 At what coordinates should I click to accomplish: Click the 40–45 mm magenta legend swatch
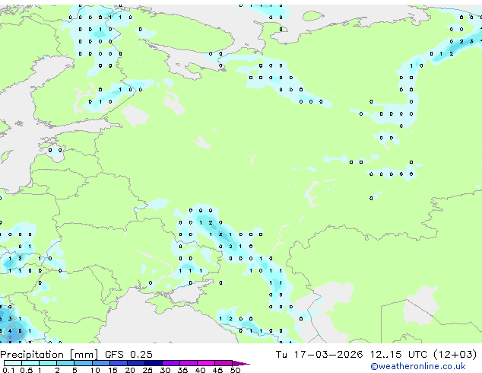point(206,363)
